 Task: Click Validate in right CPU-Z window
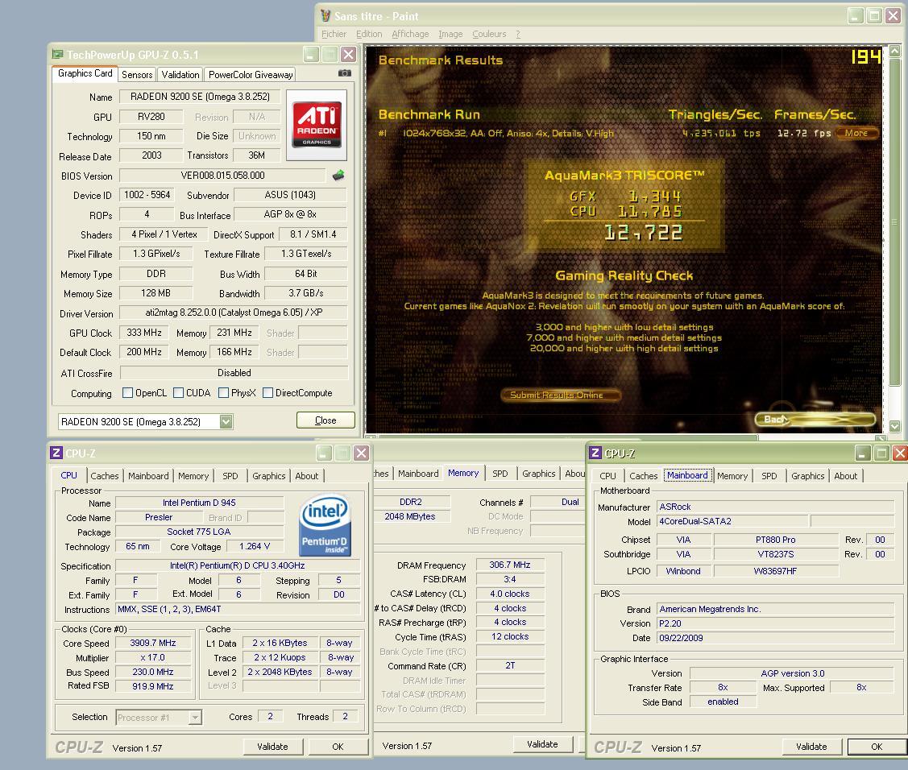click(x=811, y=747)
